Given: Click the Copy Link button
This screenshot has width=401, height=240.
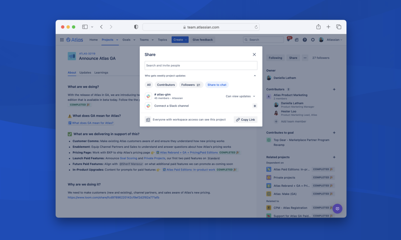Looking at the screenshot, I should tap(245, 119).
